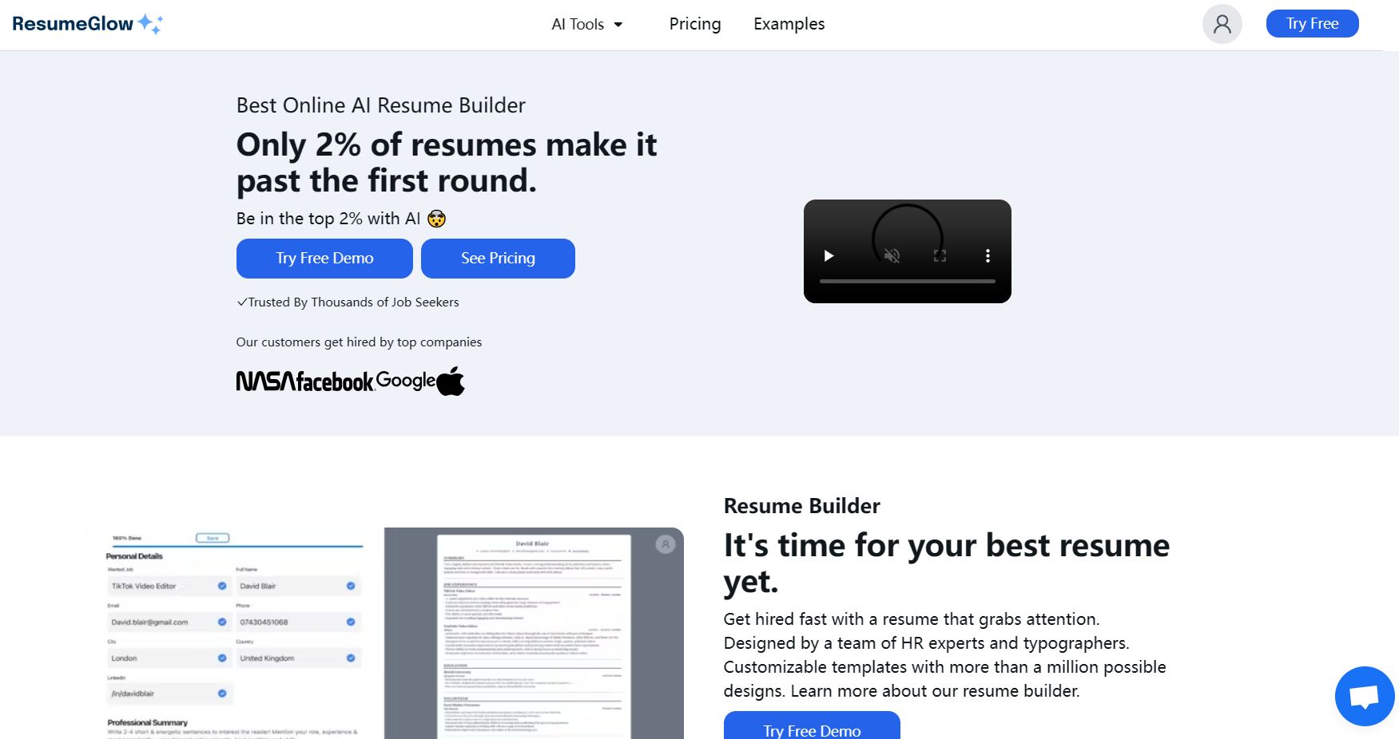
Task: Click the Try Free button in header
Action: point(1312,24)
